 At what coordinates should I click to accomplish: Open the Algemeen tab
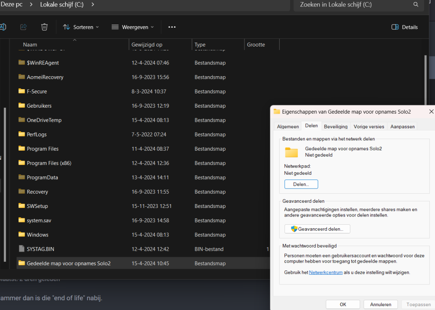point(288,127)
